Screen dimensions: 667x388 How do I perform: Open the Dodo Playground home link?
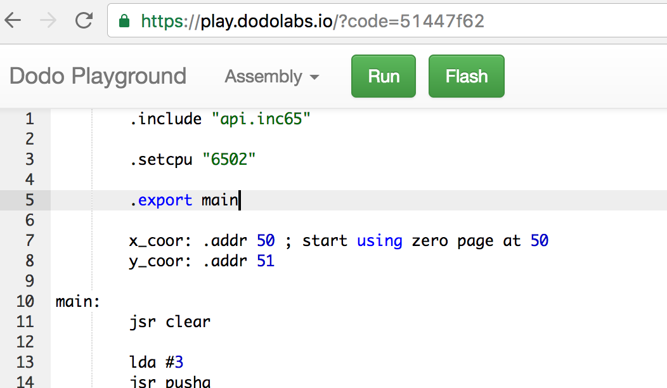(98, 76)
